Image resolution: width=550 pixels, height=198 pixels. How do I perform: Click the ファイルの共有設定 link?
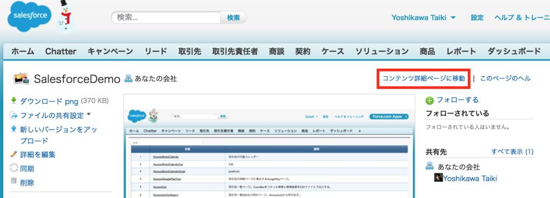52,115
